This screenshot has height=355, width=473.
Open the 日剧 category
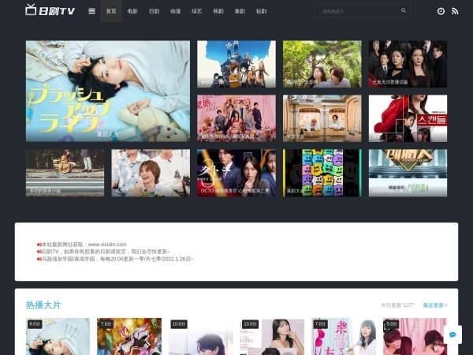pos(154,11)
